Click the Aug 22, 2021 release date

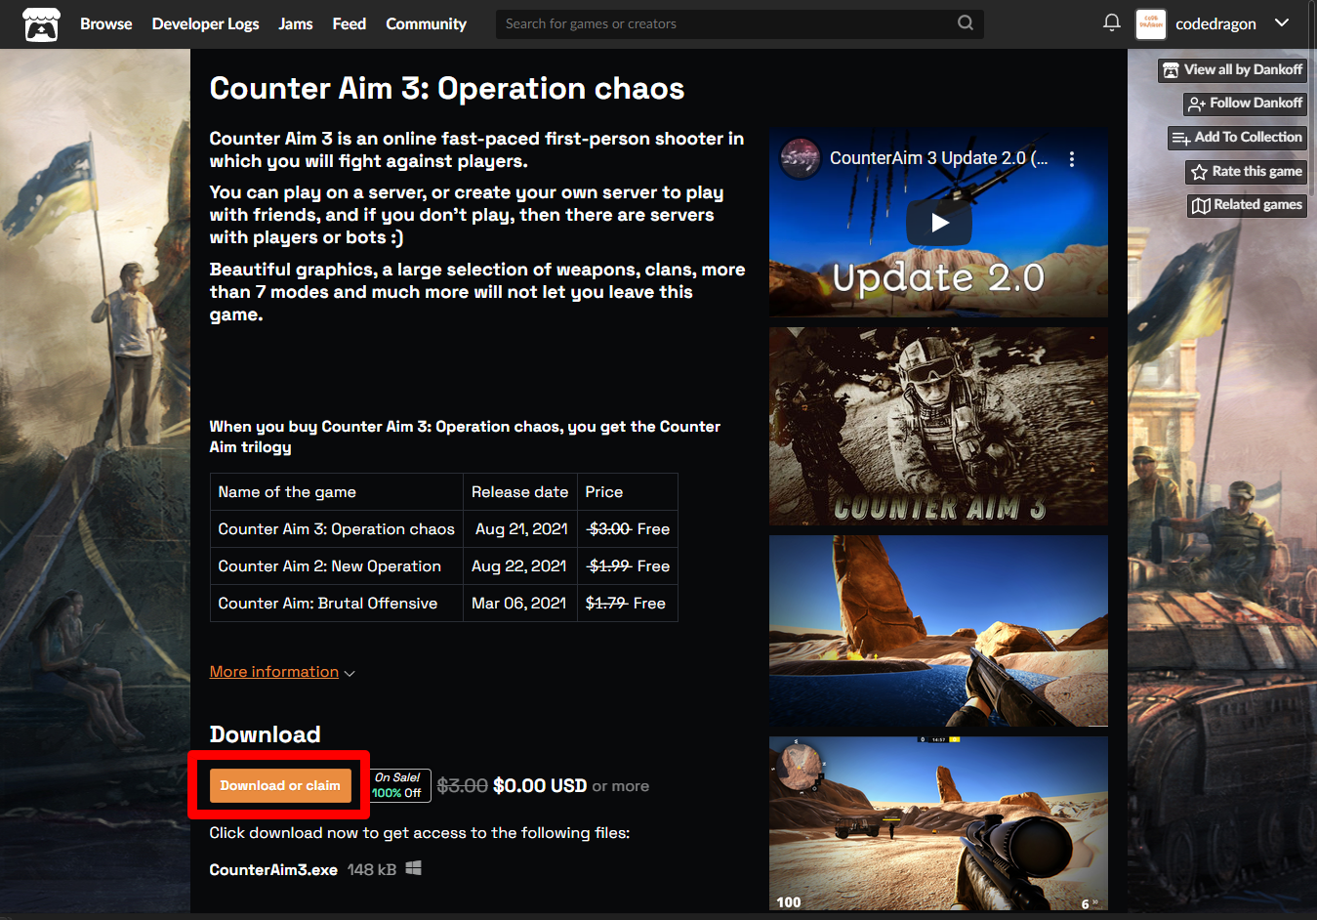point(519,566)
